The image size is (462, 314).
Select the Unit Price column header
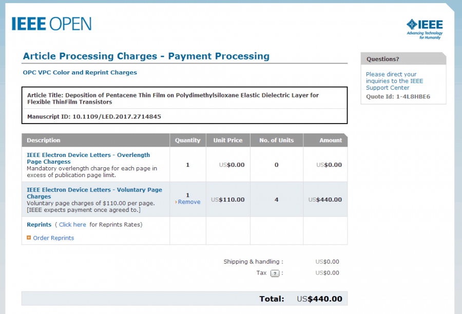click(228, 140)
